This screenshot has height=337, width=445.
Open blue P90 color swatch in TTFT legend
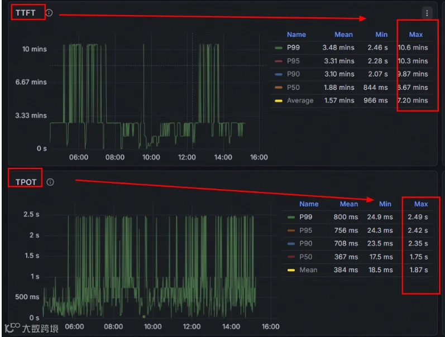(x=279, y=74)
